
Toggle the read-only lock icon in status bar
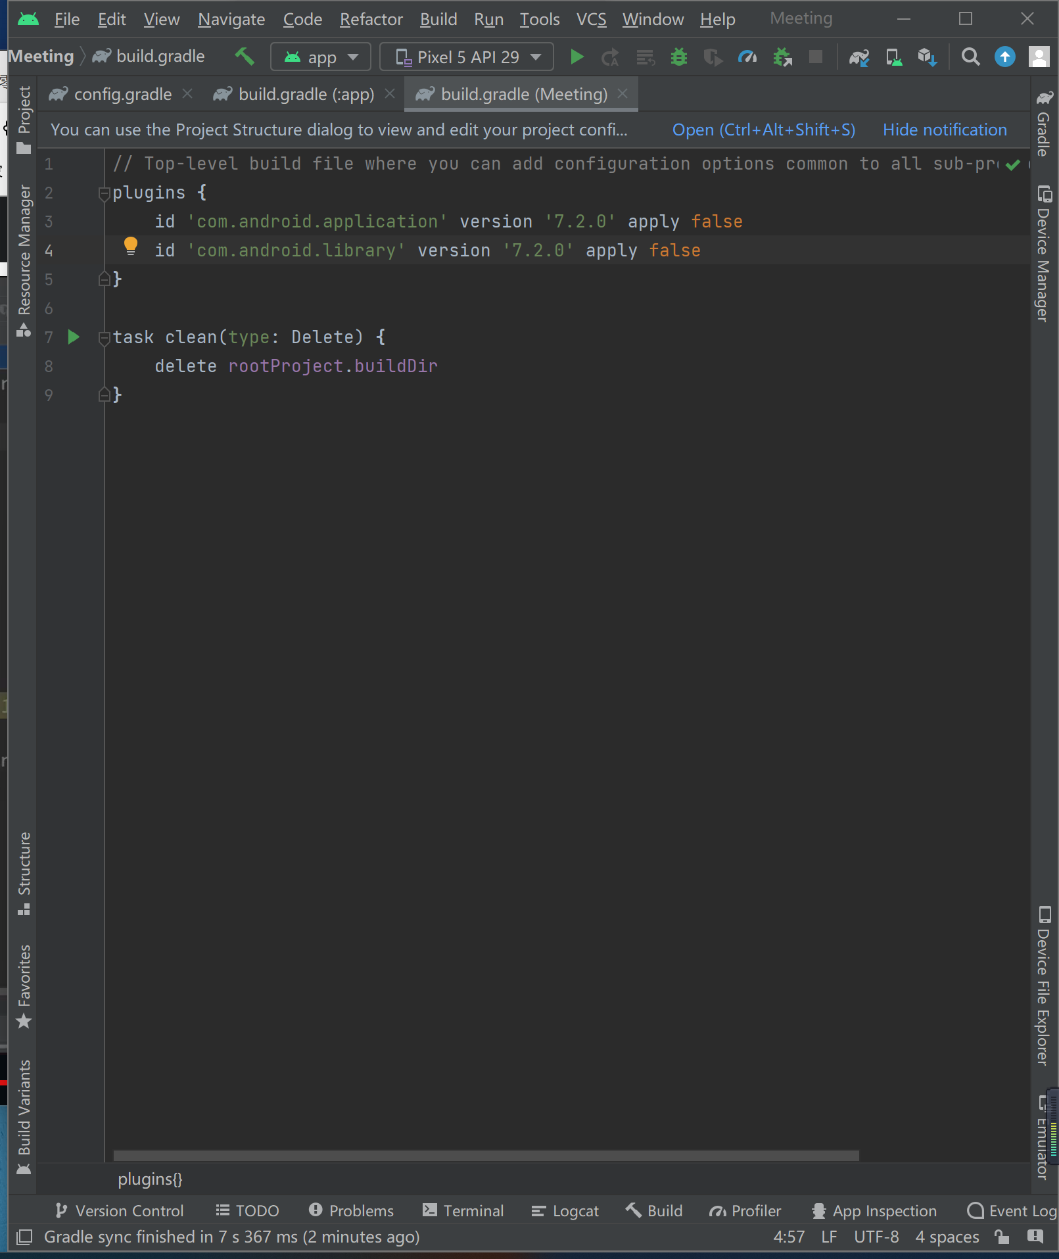[1002, 1237]
